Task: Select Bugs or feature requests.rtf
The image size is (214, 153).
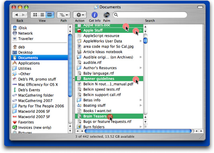Action: (109, 121)
